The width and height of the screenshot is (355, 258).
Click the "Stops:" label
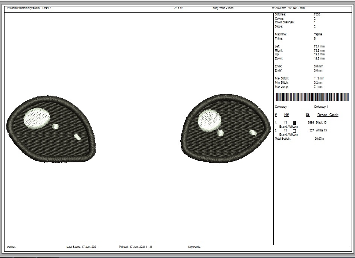(279, 26)
